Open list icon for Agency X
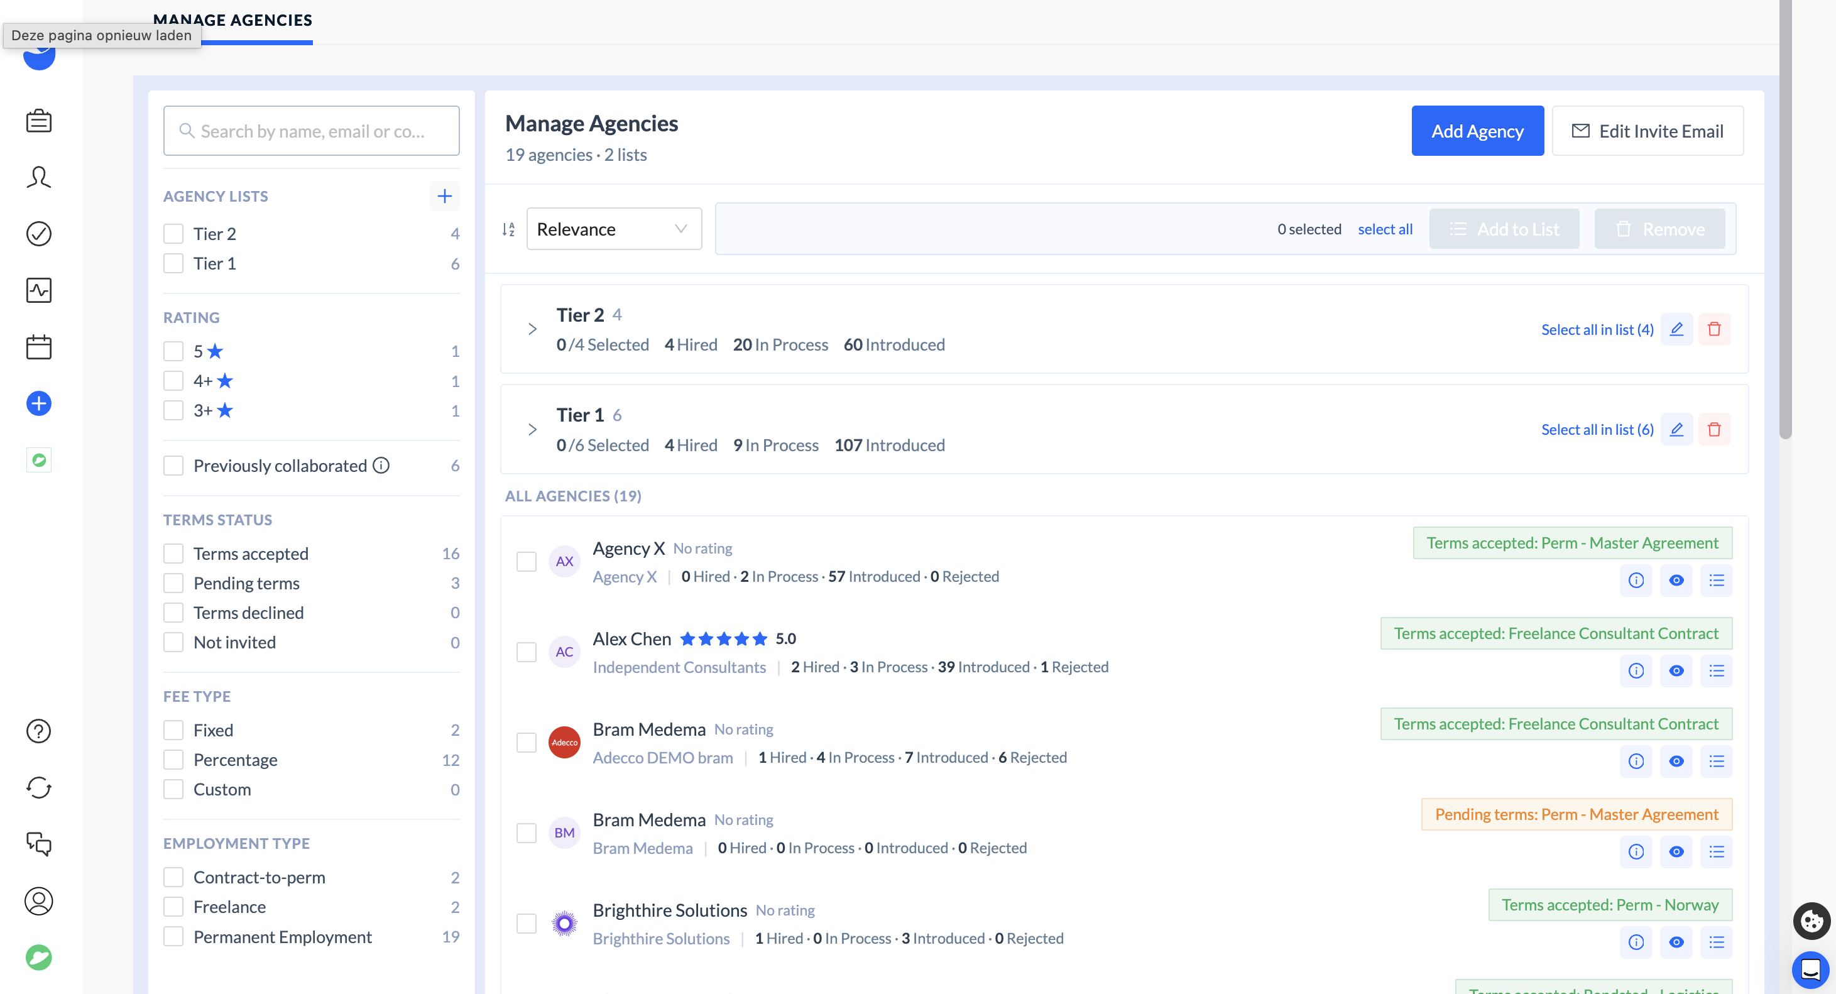1836x994 pixels. point(1716,580)
